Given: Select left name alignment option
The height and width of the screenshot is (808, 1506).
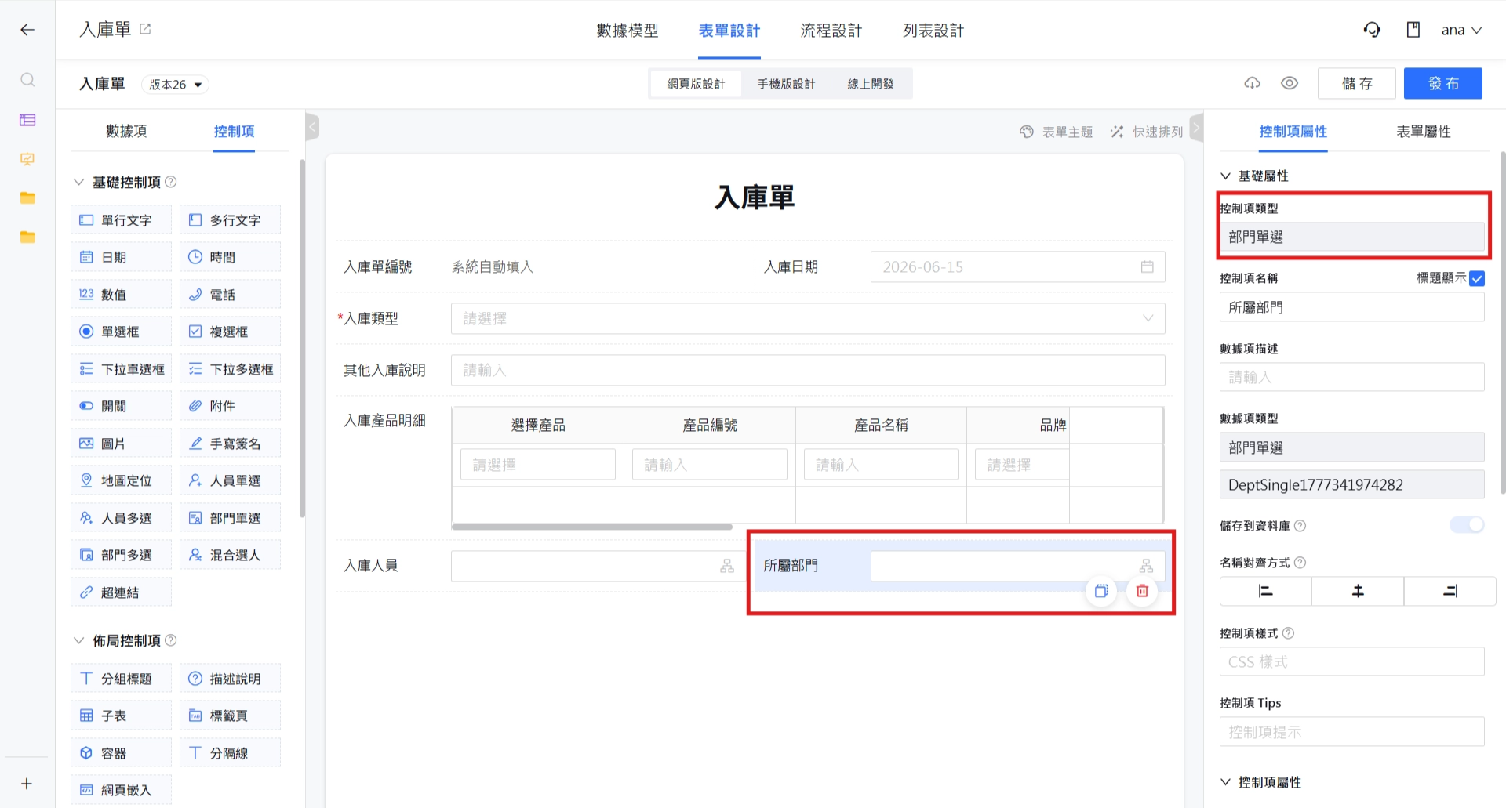Looking at the screenshot, I should tap(1265, 591).
